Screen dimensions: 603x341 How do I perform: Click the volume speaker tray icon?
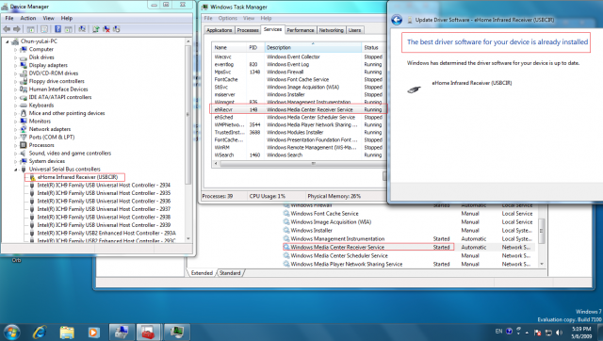click(559, 333)
